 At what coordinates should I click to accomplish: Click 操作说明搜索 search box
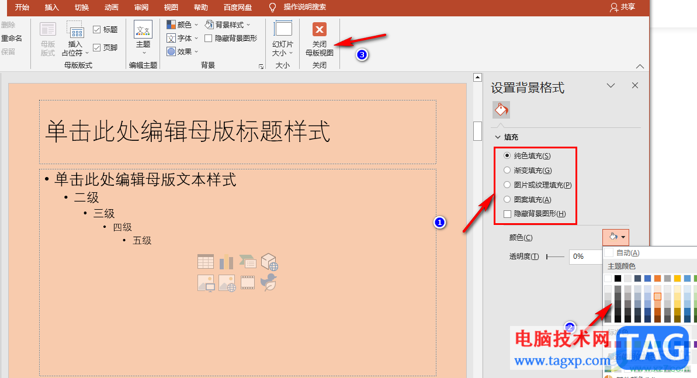point(305,7)
